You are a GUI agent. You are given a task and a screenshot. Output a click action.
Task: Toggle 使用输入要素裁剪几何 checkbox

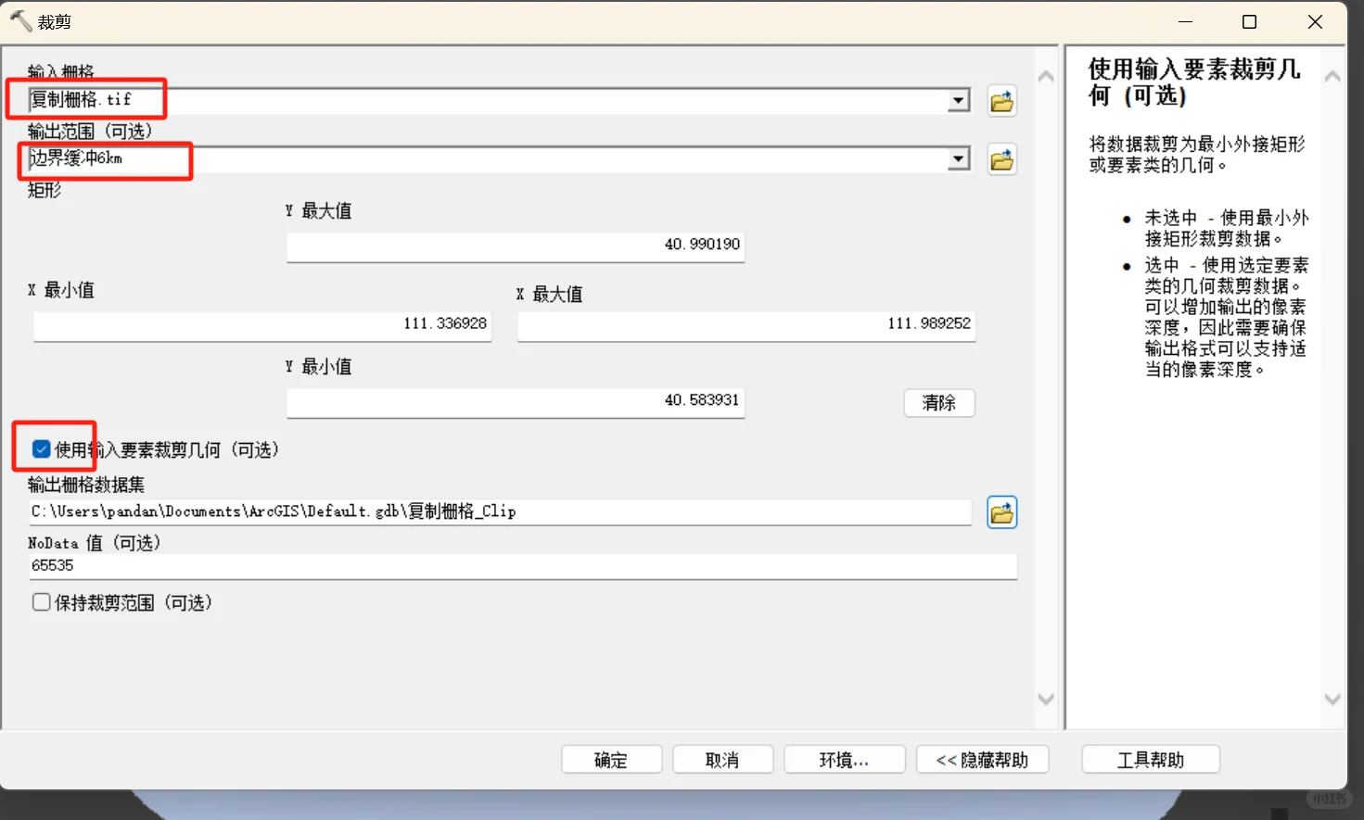point(41,449)
